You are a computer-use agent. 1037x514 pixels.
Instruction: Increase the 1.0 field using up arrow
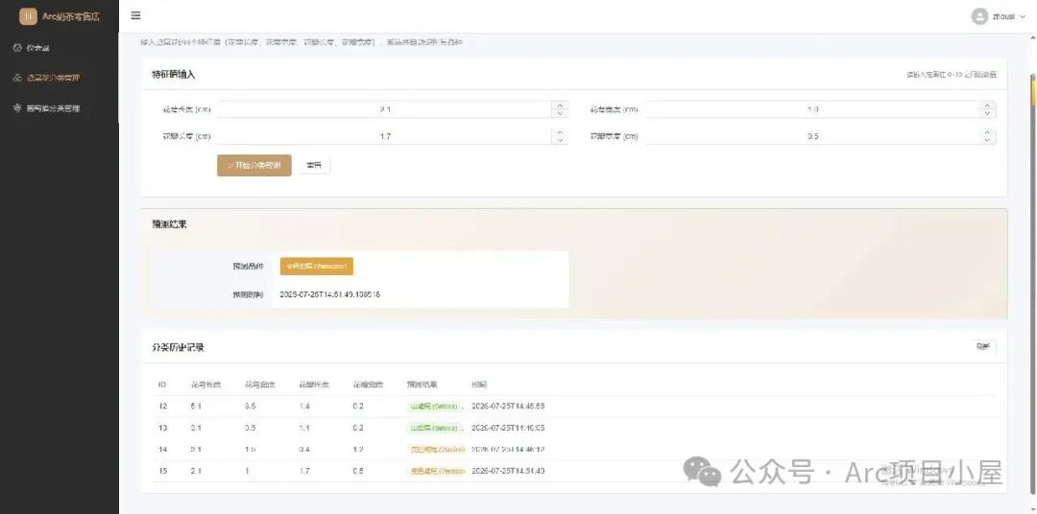click(987, 105)
